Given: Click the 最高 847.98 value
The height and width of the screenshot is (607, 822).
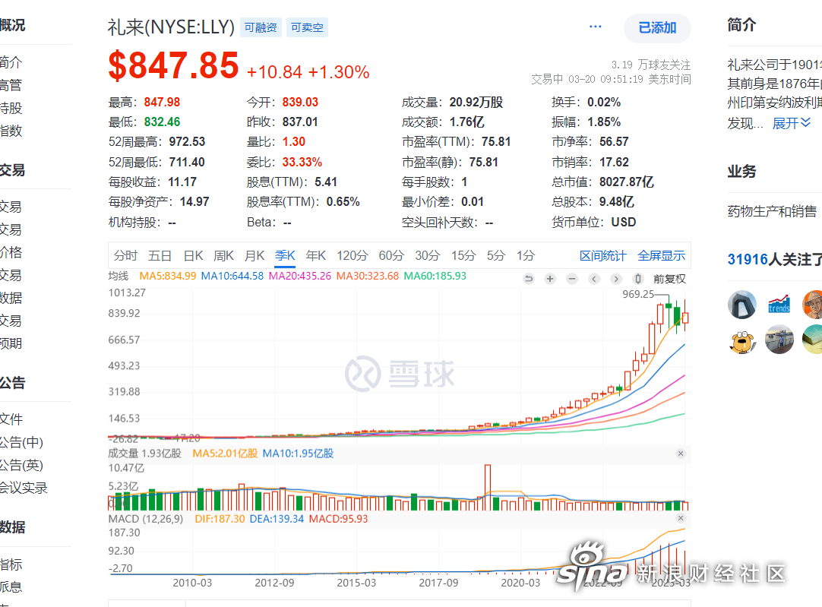Looking at the screenshot, I should point(162,103).
